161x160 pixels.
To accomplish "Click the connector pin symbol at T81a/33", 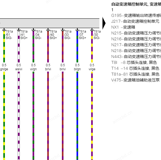I will 63,30.
